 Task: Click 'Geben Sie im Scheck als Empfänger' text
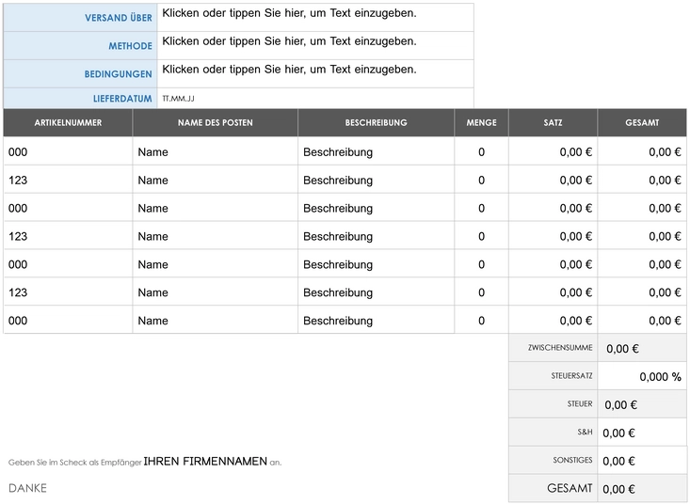click(x=74, y=463)
